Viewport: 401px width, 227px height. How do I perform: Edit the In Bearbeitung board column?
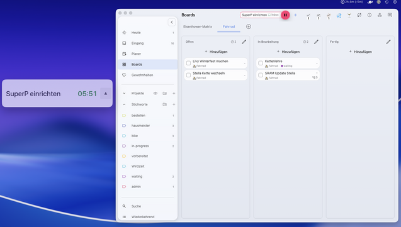point(316,42)
